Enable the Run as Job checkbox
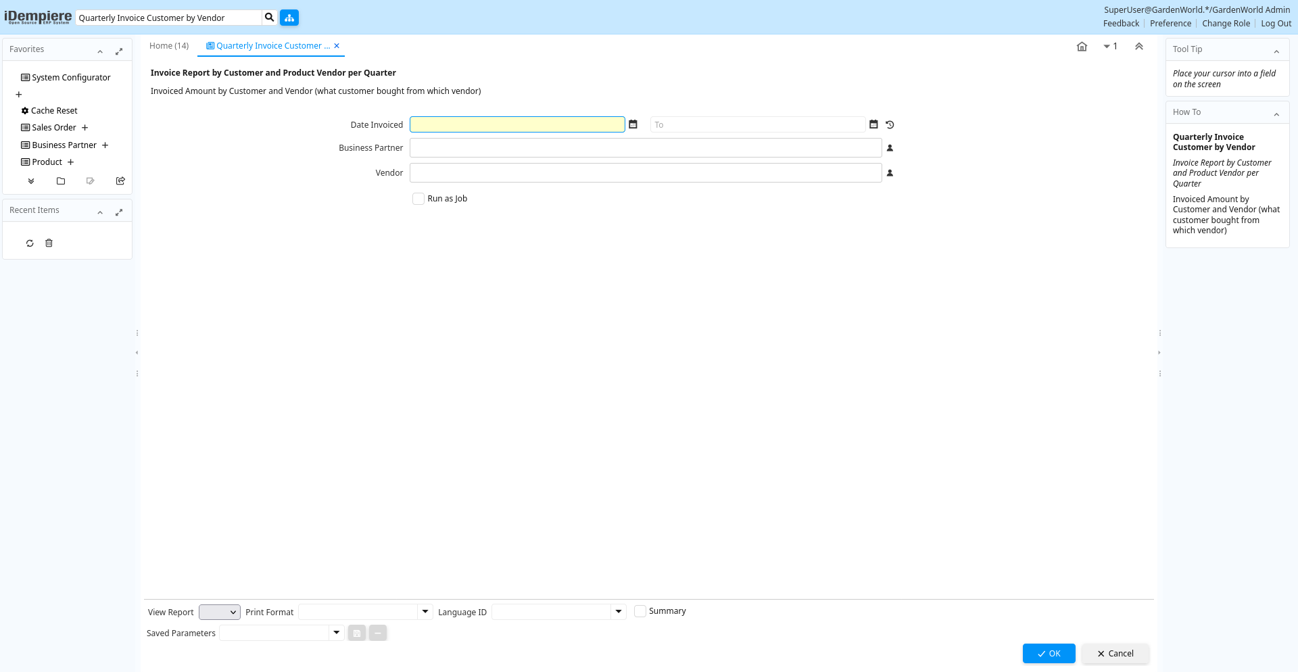This screenshot has width=1298, height=672. 418,199
